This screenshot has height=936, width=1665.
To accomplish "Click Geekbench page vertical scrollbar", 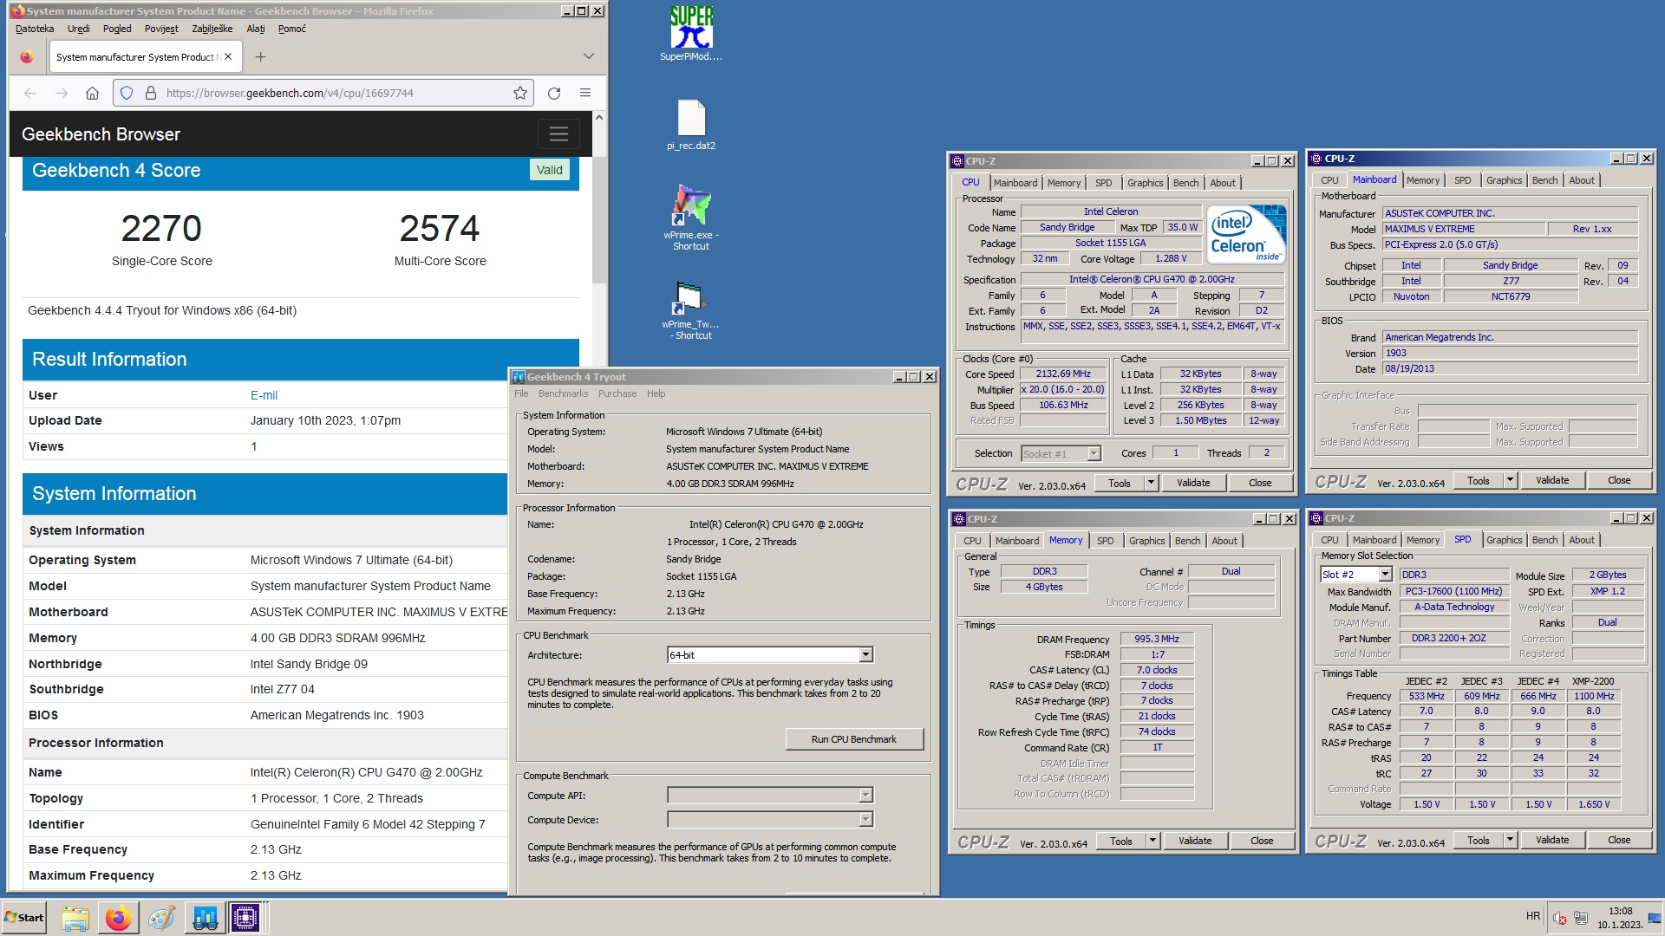I will click(598, 219).
